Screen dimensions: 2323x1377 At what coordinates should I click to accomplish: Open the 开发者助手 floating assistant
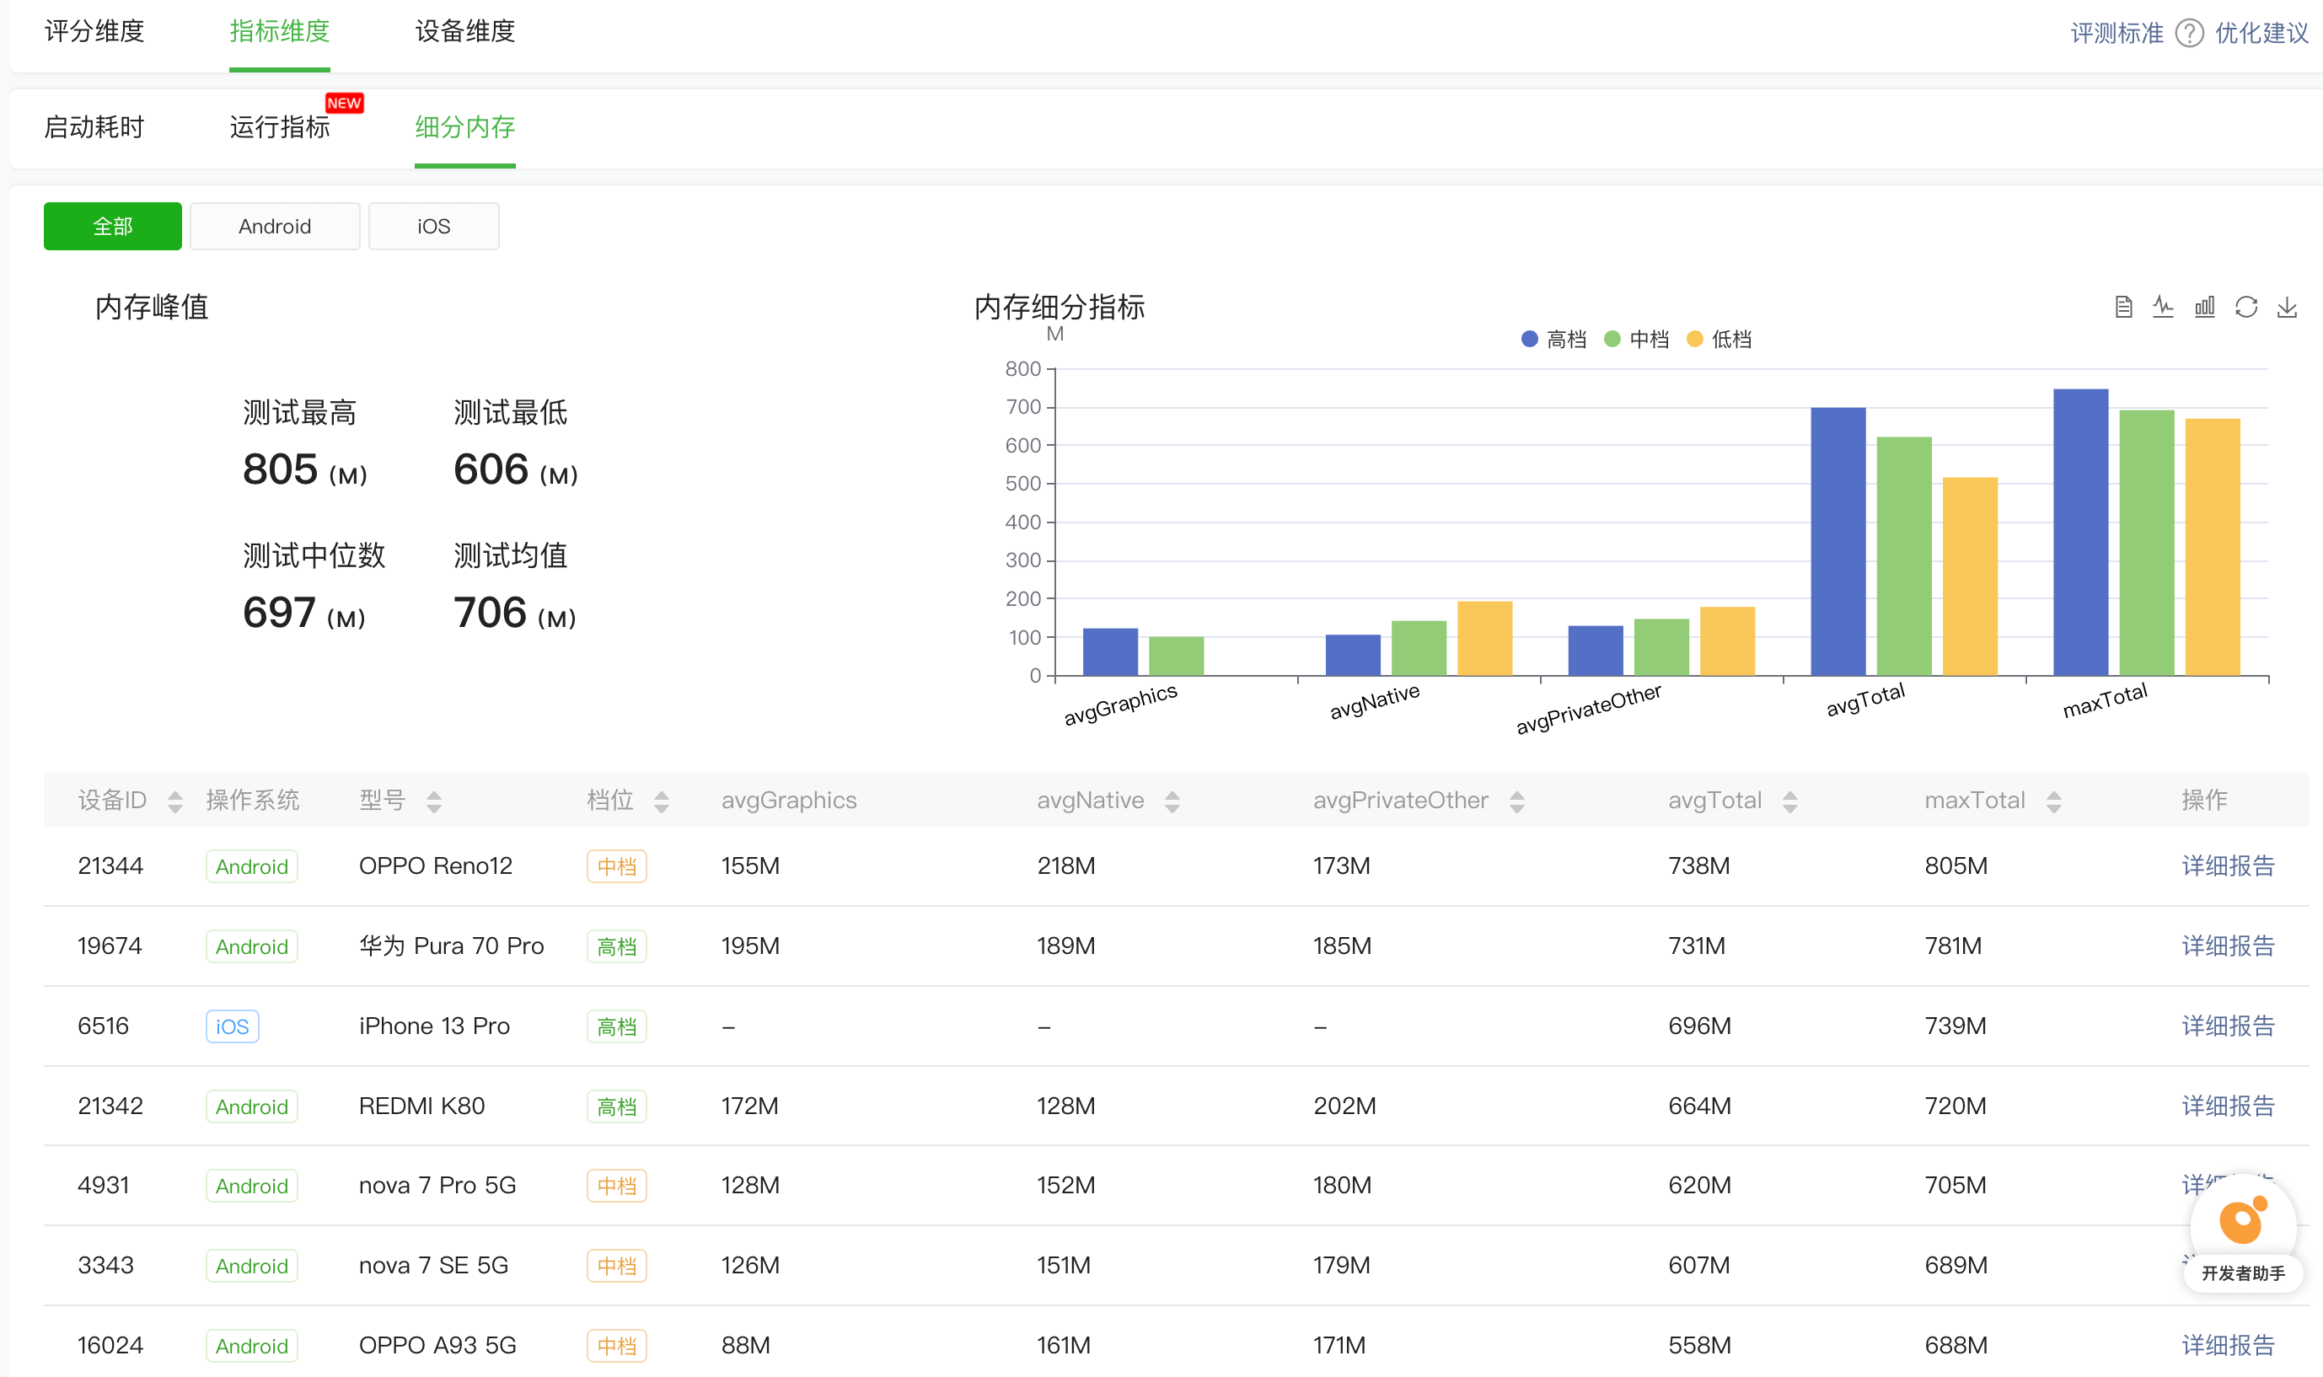[x=2243, y=1235]
